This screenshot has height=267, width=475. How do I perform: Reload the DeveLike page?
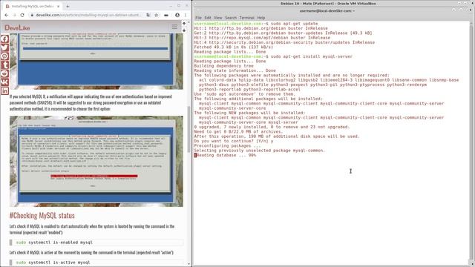point(22,15)
